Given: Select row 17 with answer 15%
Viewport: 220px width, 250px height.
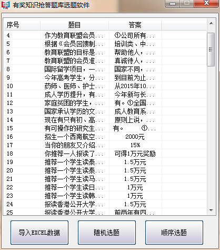Looking at the screenshot, I should [105, 145].
